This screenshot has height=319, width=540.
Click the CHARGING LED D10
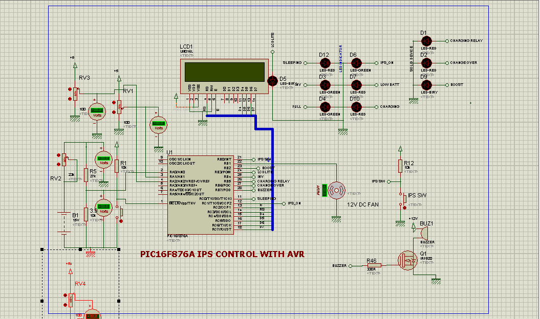click(356, 107)
